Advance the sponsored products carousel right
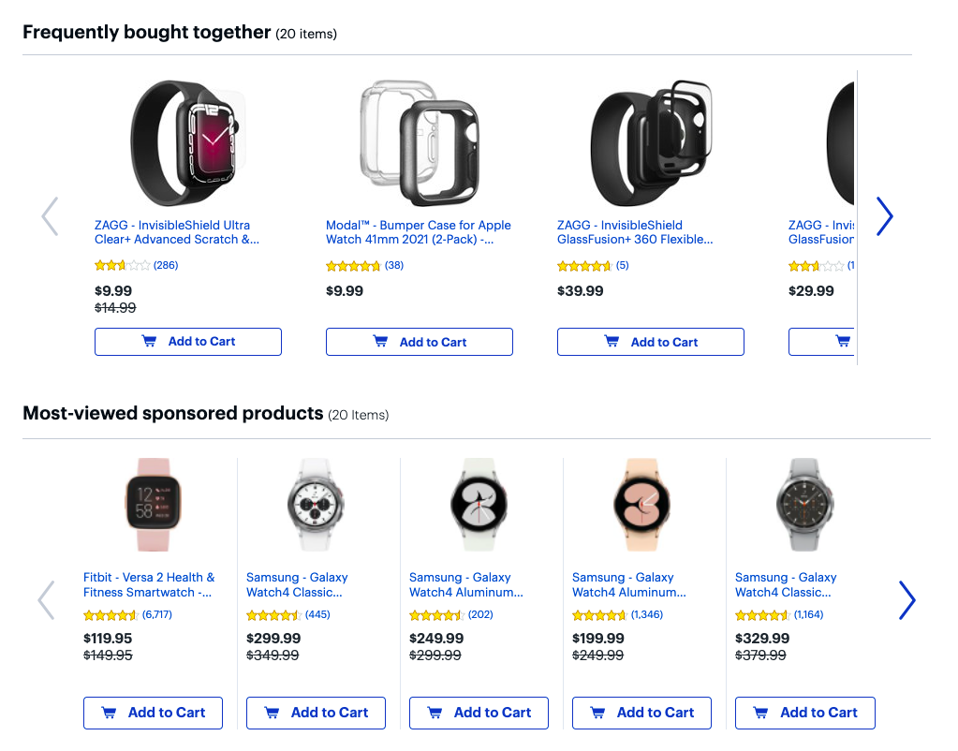The image size is (958, 751). coord(907,600)
